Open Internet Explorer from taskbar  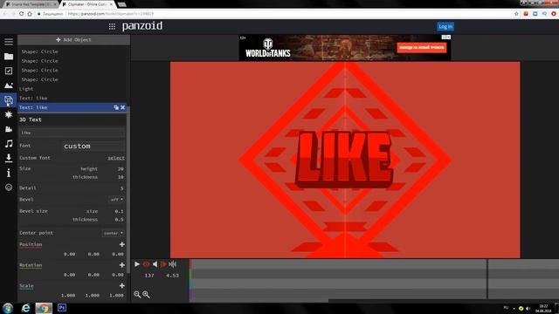pyautogui.click(x=26, y=308)
